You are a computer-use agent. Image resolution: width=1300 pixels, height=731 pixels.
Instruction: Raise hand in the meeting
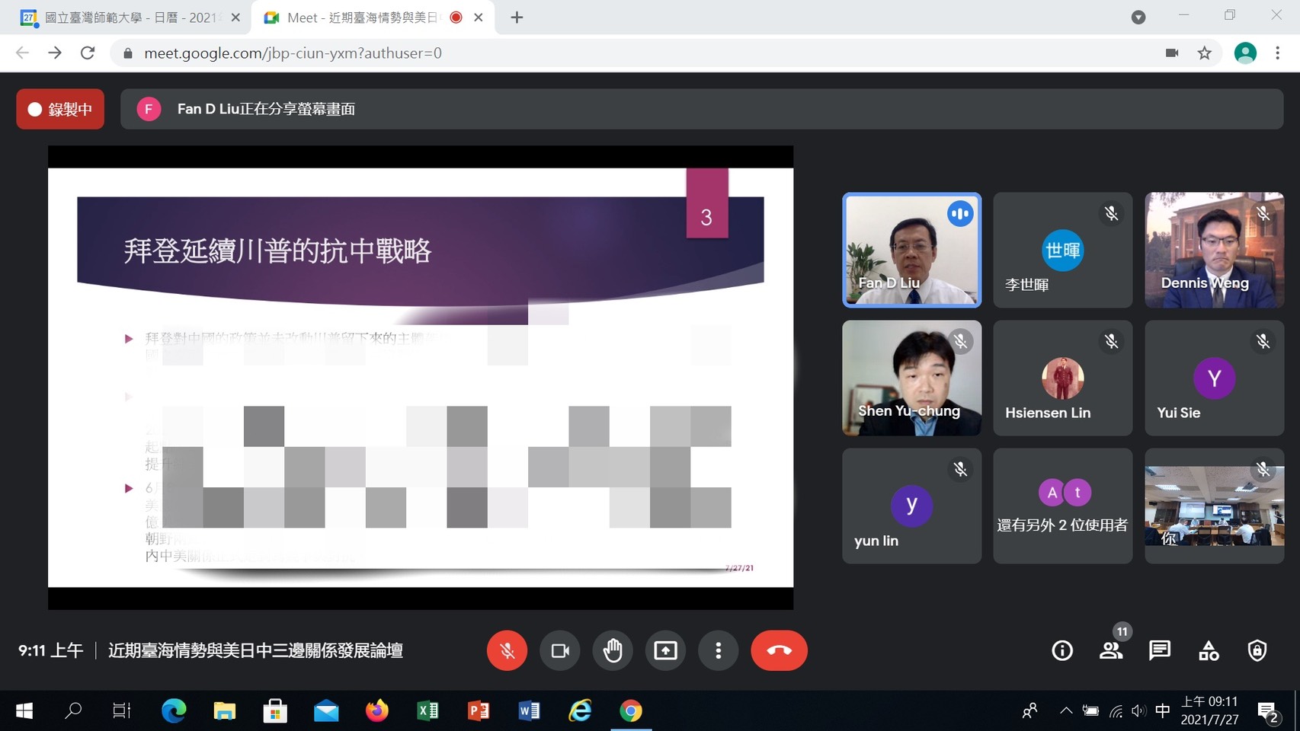point(613,650)
